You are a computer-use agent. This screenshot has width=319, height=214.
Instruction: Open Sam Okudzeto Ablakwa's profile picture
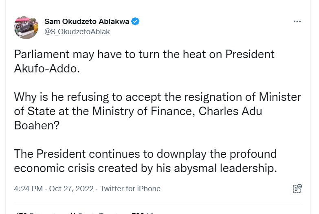(x=26, y=27)
